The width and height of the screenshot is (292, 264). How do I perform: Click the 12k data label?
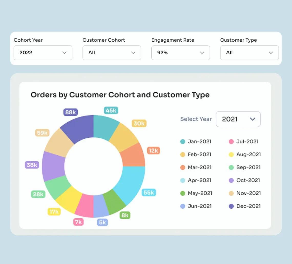(x=153, y=151)
